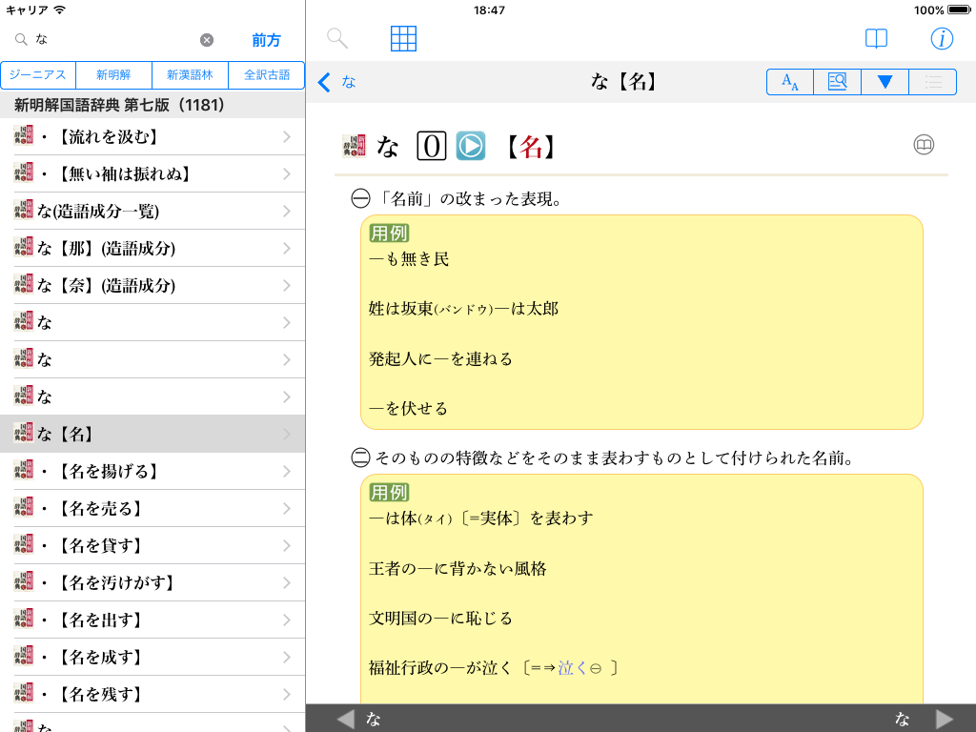The image size is (976, 732).
Task: Go back using the left chevron な
Action: 336,82
